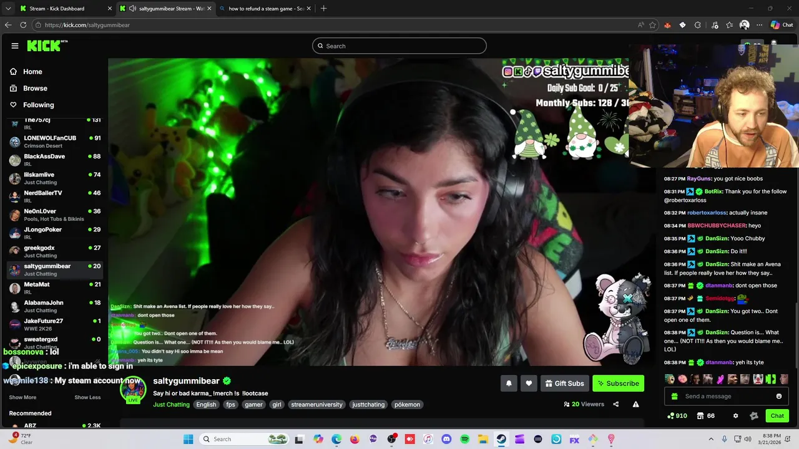Send message with green Chat button
This screenshot has width=799, height=449.
coord(777,415)
